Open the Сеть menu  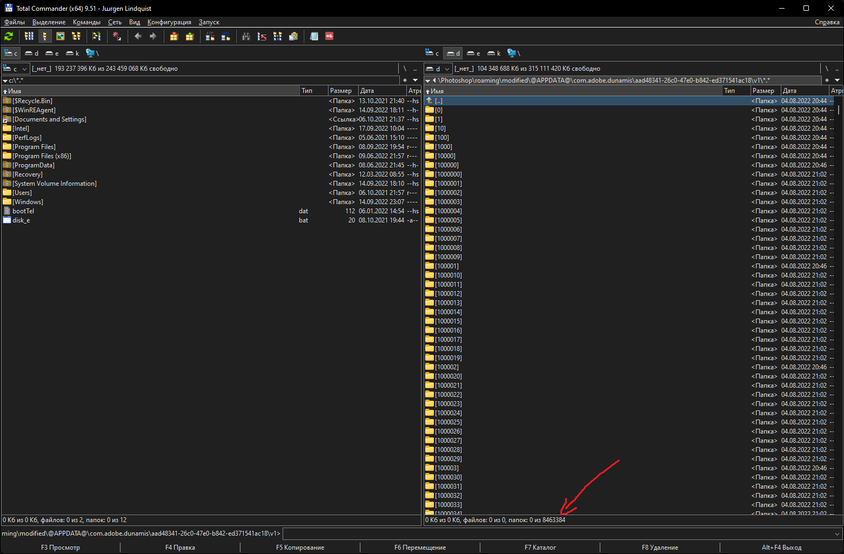pos(115,22)
